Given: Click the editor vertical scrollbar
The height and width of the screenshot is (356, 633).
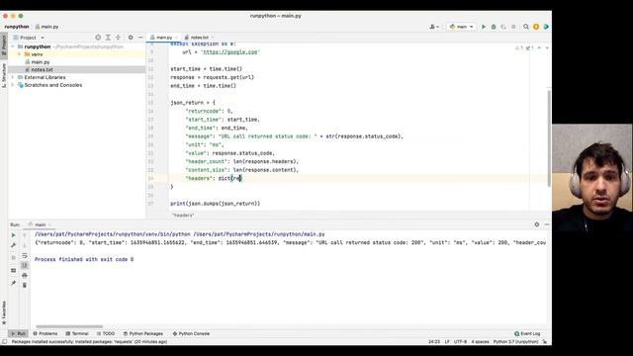Looking at the screenshot, I should [549, 137].
